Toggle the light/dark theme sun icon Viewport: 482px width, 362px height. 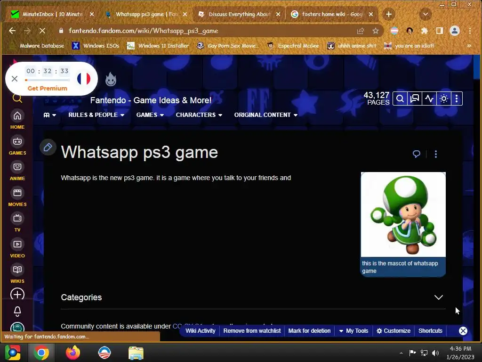click(443, 99)
